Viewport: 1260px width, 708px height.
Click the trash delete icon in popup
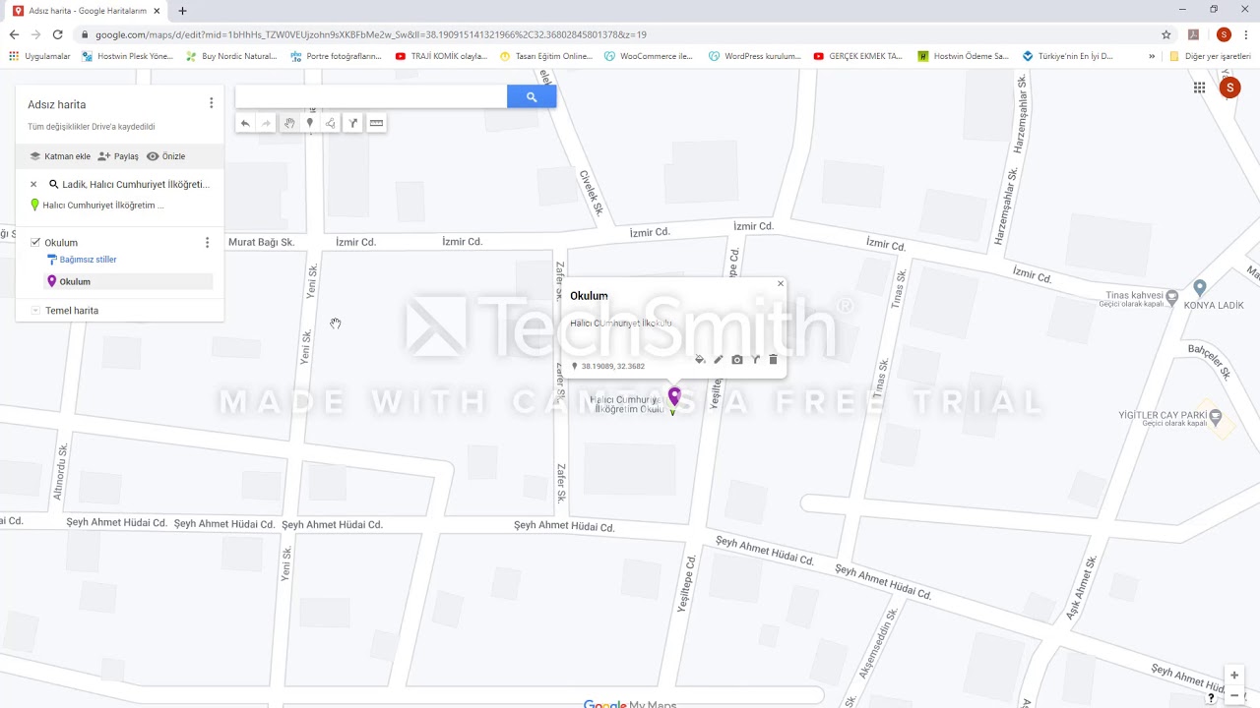click(x=773, y=360)
